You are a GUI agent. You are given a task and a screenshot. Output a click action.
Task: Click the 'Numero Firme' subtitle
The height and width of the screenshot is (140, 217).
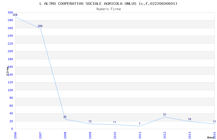click(x=109, y=9)
